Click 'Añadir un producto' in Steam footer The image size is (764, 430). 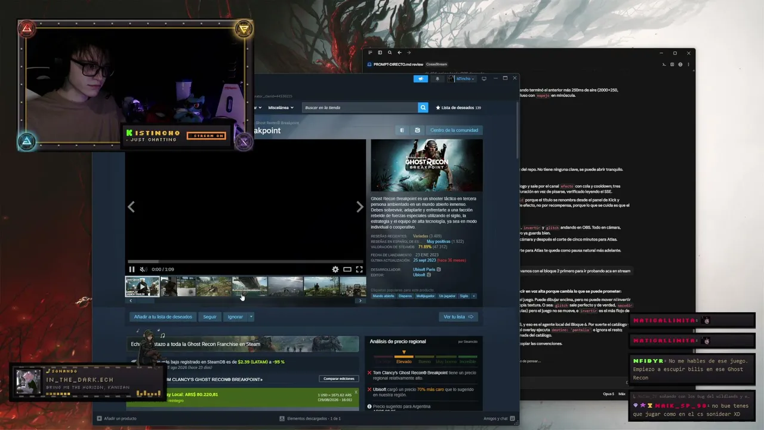tap(116, 419)
